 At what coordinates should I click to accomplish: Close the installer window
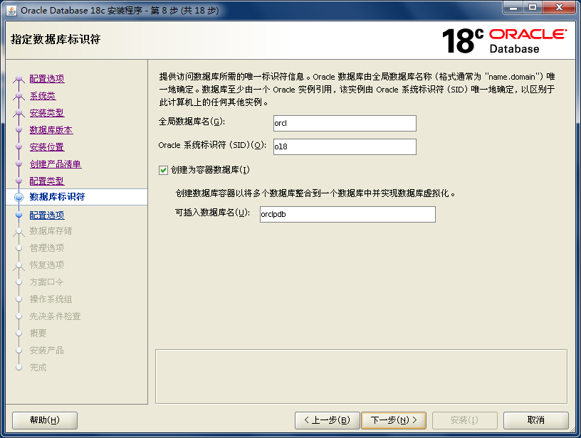(x=559, y=8)
